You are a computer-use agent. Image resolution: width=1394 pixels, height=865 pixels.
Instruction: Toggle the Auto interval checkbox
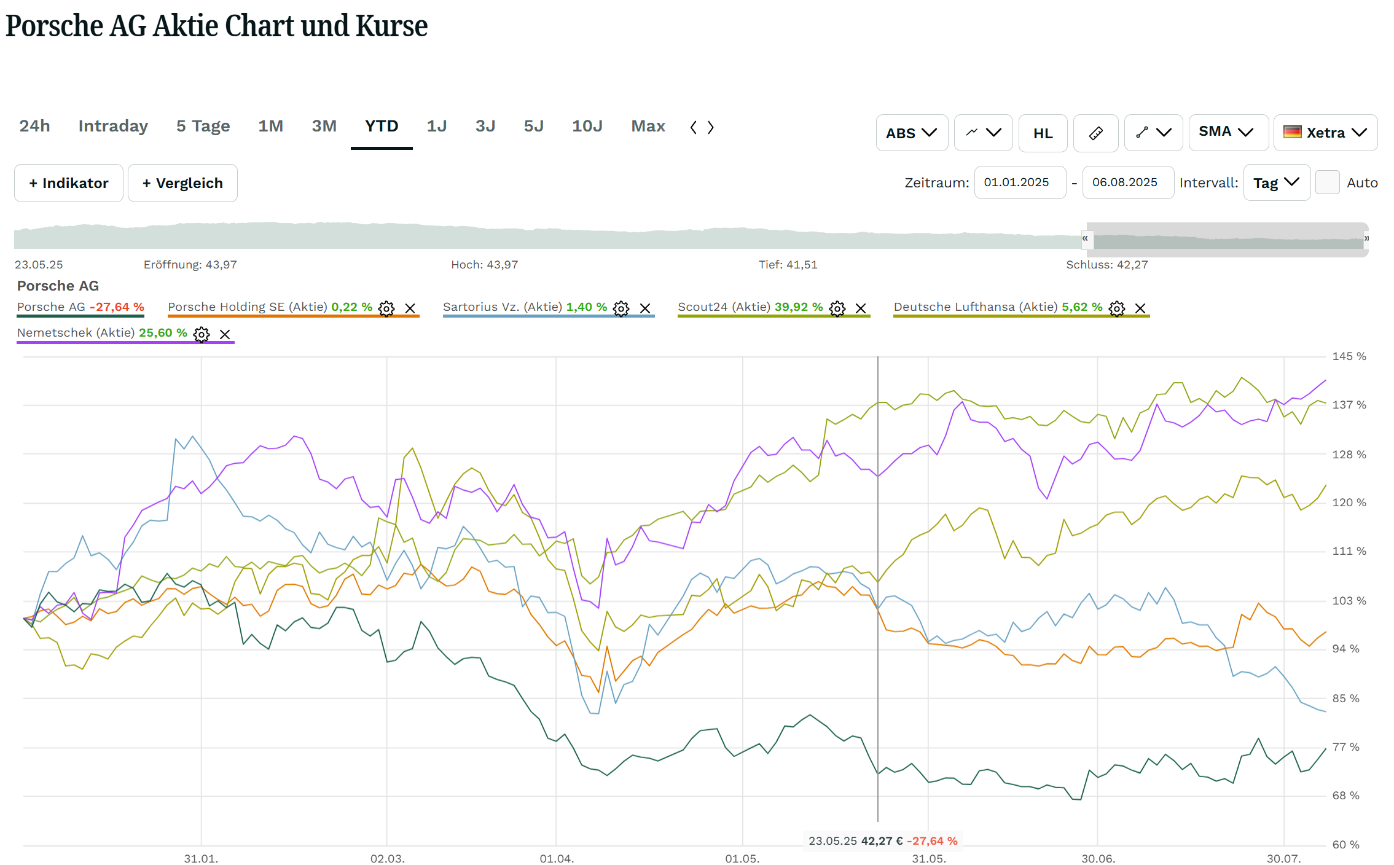[x=1328, y=182]
